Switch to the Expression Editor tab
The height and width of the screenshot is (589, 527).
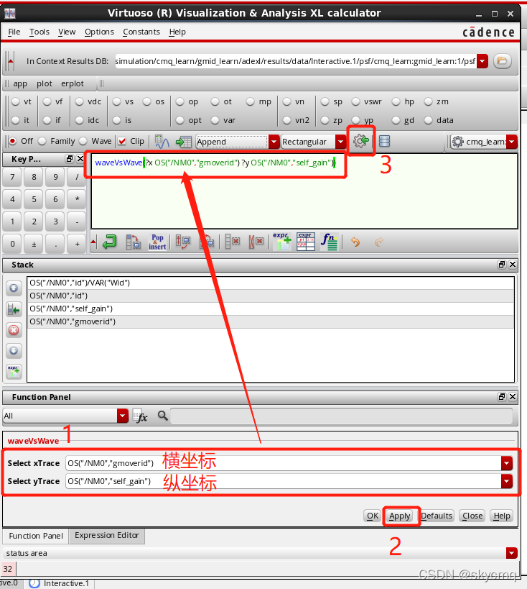(x=107, y=535)
